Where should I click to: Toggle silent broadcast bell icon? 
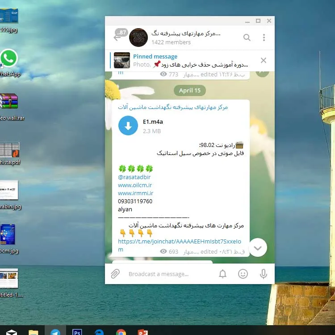(222, 274)
